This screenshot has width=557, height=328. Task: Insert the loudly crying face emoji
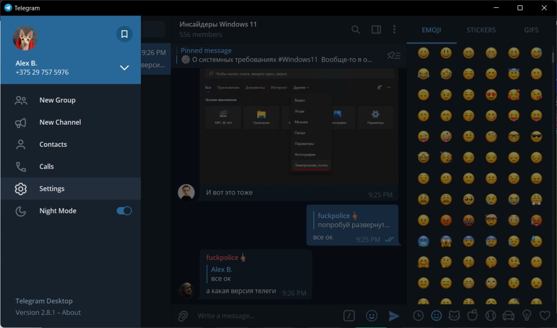click(514, 199)
